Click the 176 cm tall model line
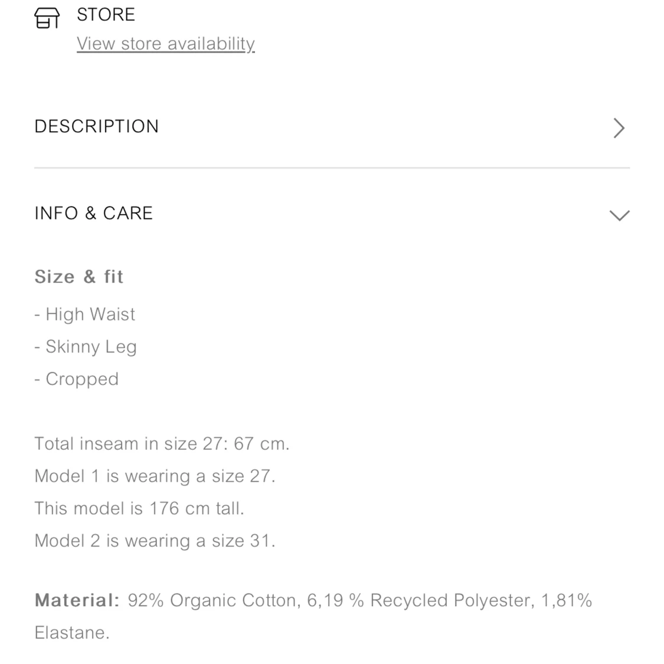664x664 pixels. [139, 508]
